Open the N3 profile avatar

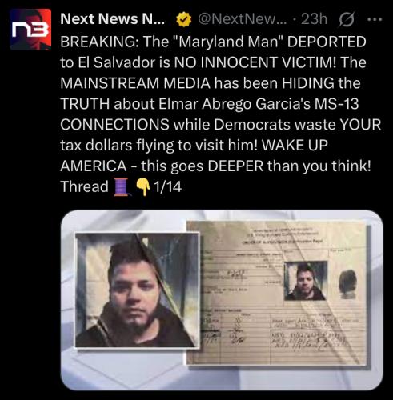(30, 30)
